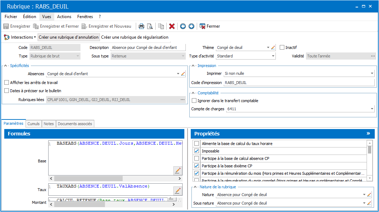Open the Nature dropdown arrow
This screenshot has height=212, width=379.
coord(364,195)
